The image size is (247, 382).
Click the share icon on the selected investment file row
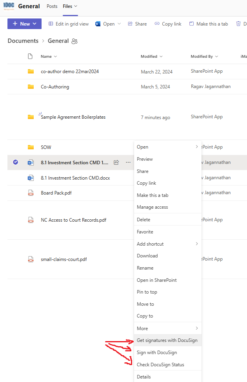point(116,162)
